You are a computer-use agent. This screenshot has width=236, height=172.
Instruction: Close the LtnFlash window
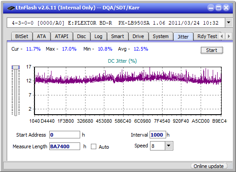point(226,8)
